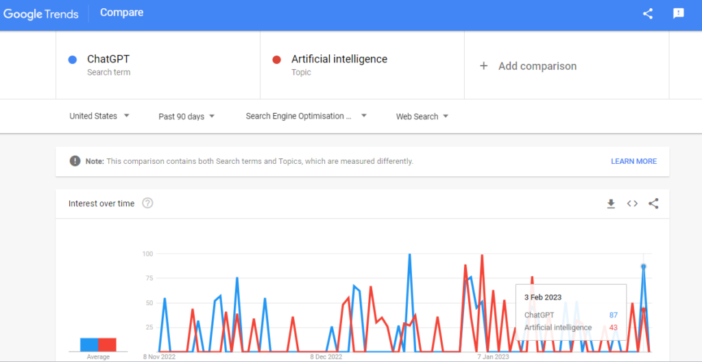702x362 pixels.
Task: Click the plus icon for Add comparison
Action: coord(483,66)
